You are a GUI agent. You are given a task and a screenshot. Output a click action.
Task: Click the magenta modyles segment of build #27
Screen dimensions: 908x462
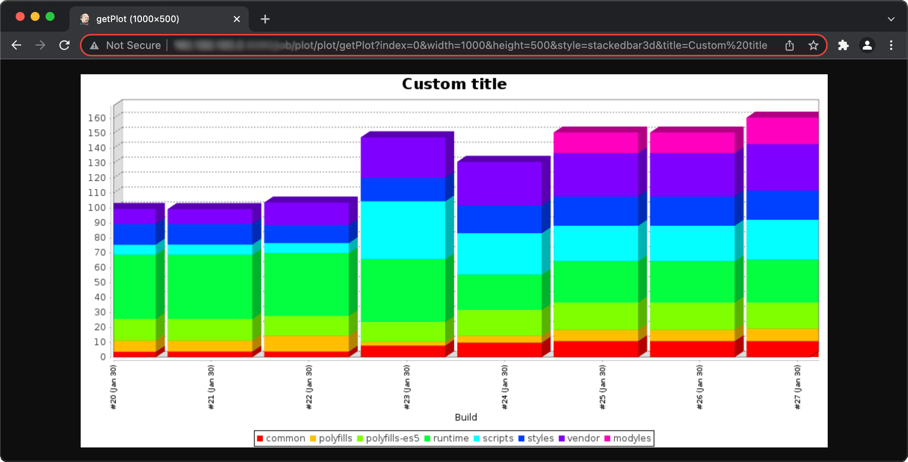(783, 131)
